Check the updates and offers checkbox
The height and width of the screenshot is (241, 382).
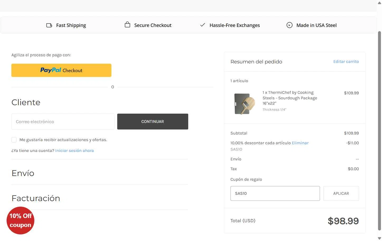coord(14,140)
